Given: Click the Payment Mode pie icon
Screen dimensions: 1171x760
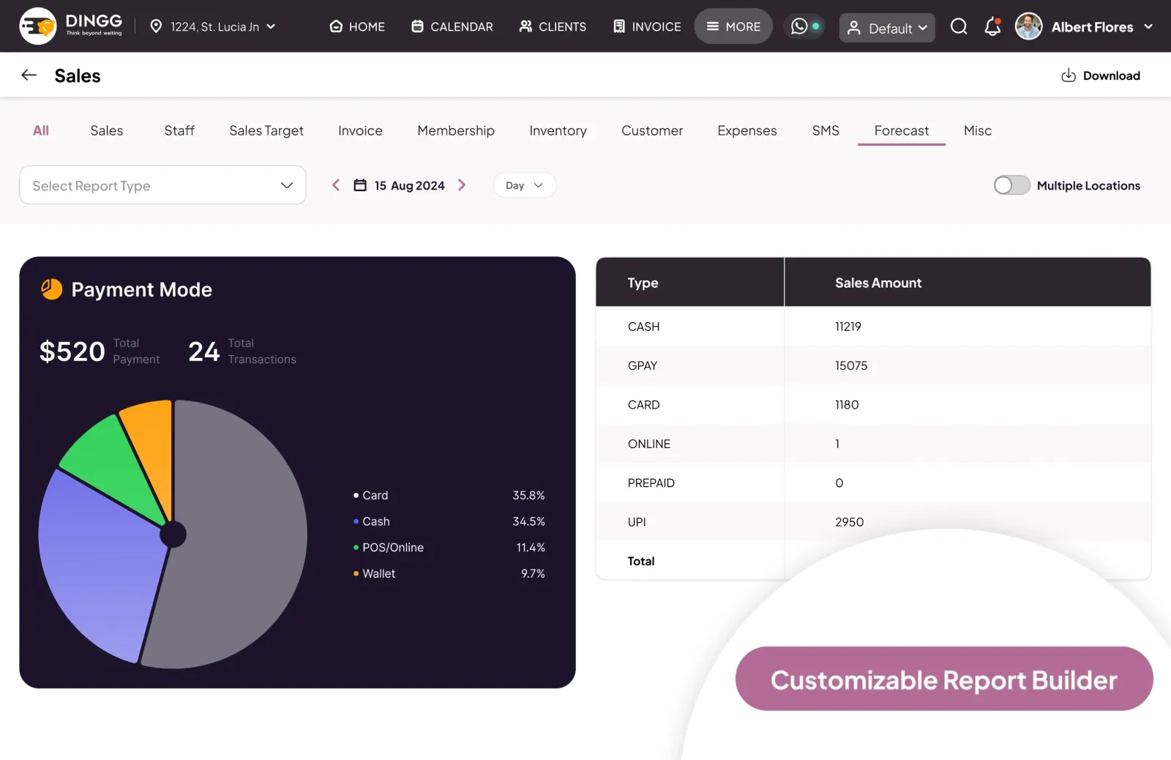Looking at the screenshot, I should click(x=51, y=289).
